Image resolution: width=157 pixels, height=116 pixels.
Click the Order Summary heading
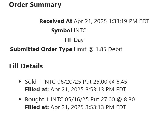(x=35, y=5)
